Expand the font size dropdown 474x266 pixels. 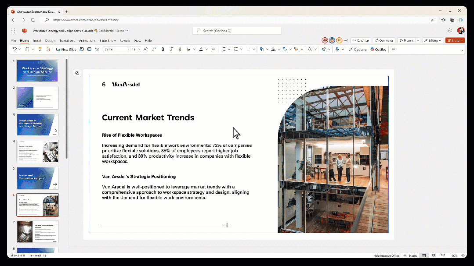(x=139, y=50)
